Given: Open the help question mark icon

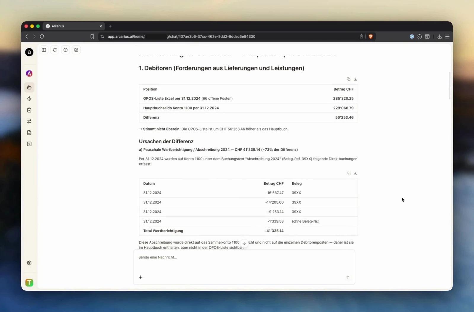Looking at the screenshot, I should 65,50.
